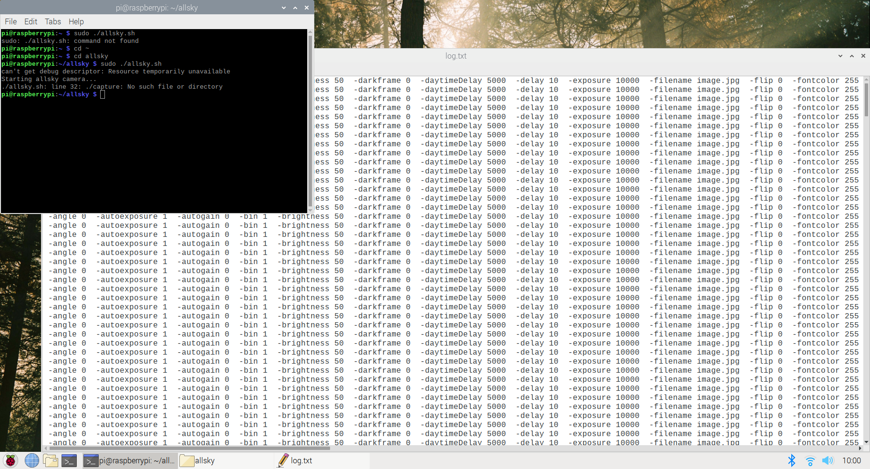Open the Edit menu in the terminal

point(31,21)
